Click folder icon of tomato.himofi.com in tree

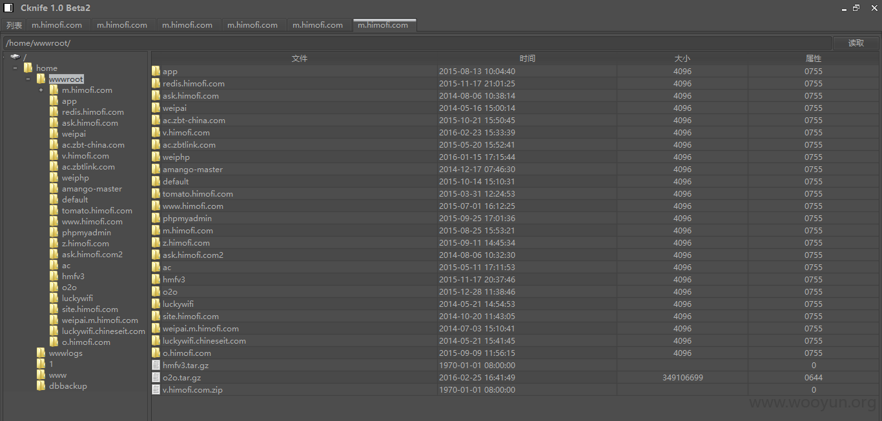point(54,210)
